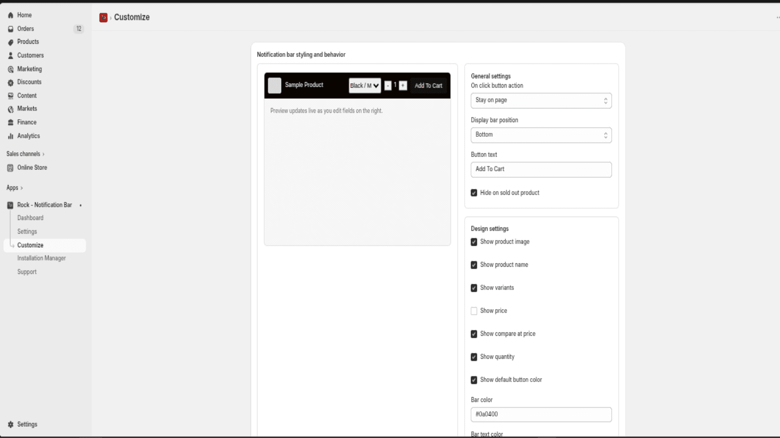Click the Discounts badge icon
Screen dimensions: 780x438
(11, 83)
